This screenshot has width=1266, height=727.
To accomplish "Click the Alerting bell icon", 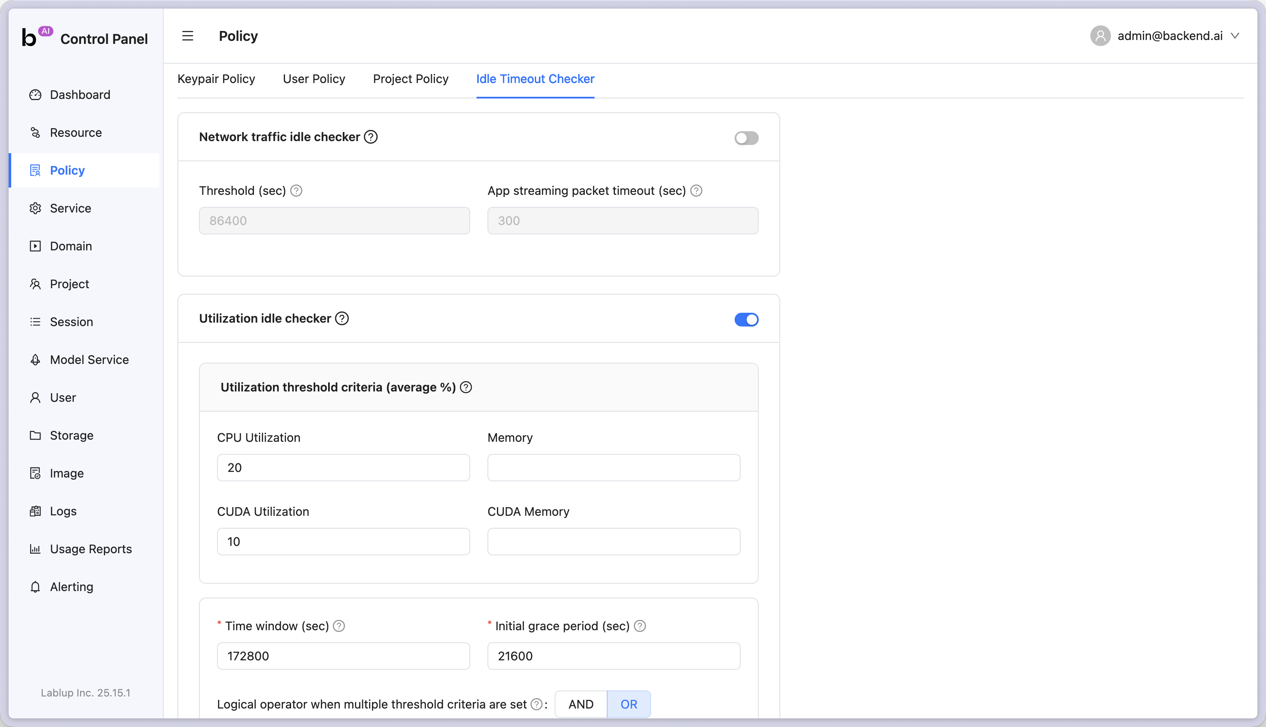I will tap(35, 587).
